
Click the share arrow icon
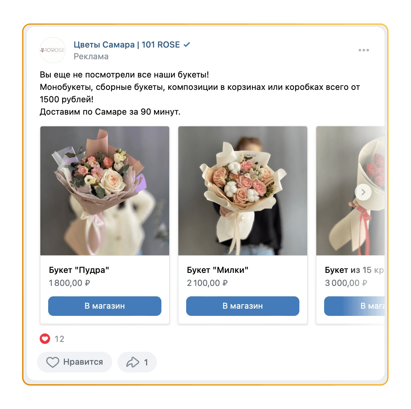[133, 362]
